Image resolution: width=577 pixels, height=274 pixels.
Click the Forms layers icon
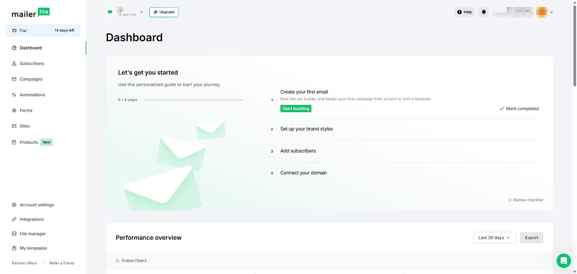(x=14, y=110)
